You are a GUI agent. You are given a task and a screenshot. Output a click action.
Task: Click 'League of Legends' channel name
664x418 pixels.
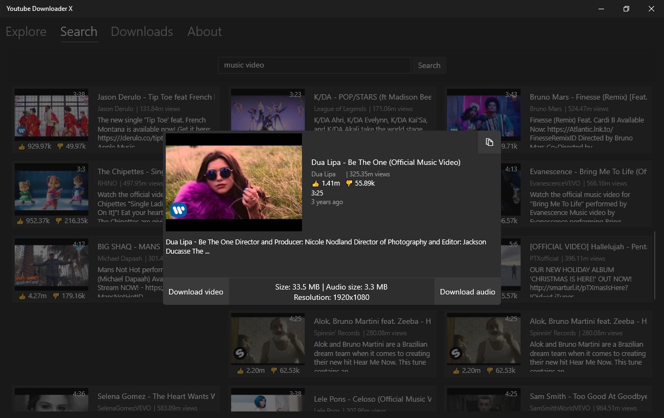(340, 109)
